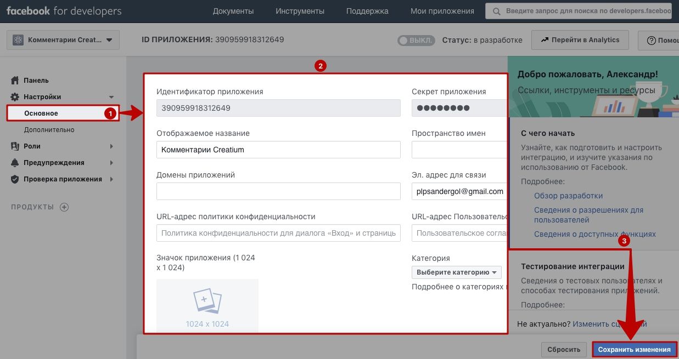Image resolution: width=679 pixels, height=359 pixels.
Task: Expand the Роли submenu arrow
Action: [111, 146]
